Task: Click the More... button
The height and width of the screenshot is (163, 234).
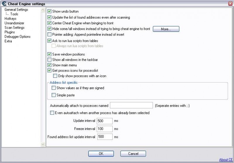Action: 166,29
